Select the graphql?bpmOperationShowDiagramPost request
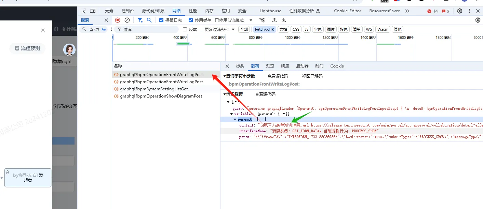The width and height of the screenshot is (483, 209). point(161,96)
